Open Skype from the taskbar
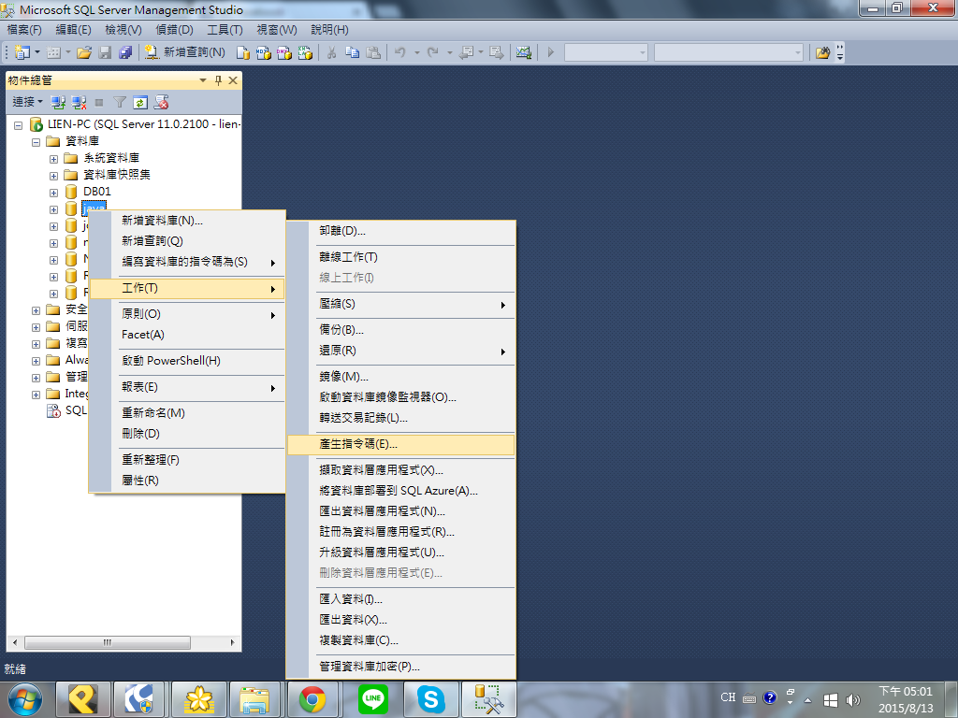This screenshot has height=718, width=958. tap(430, 699)
